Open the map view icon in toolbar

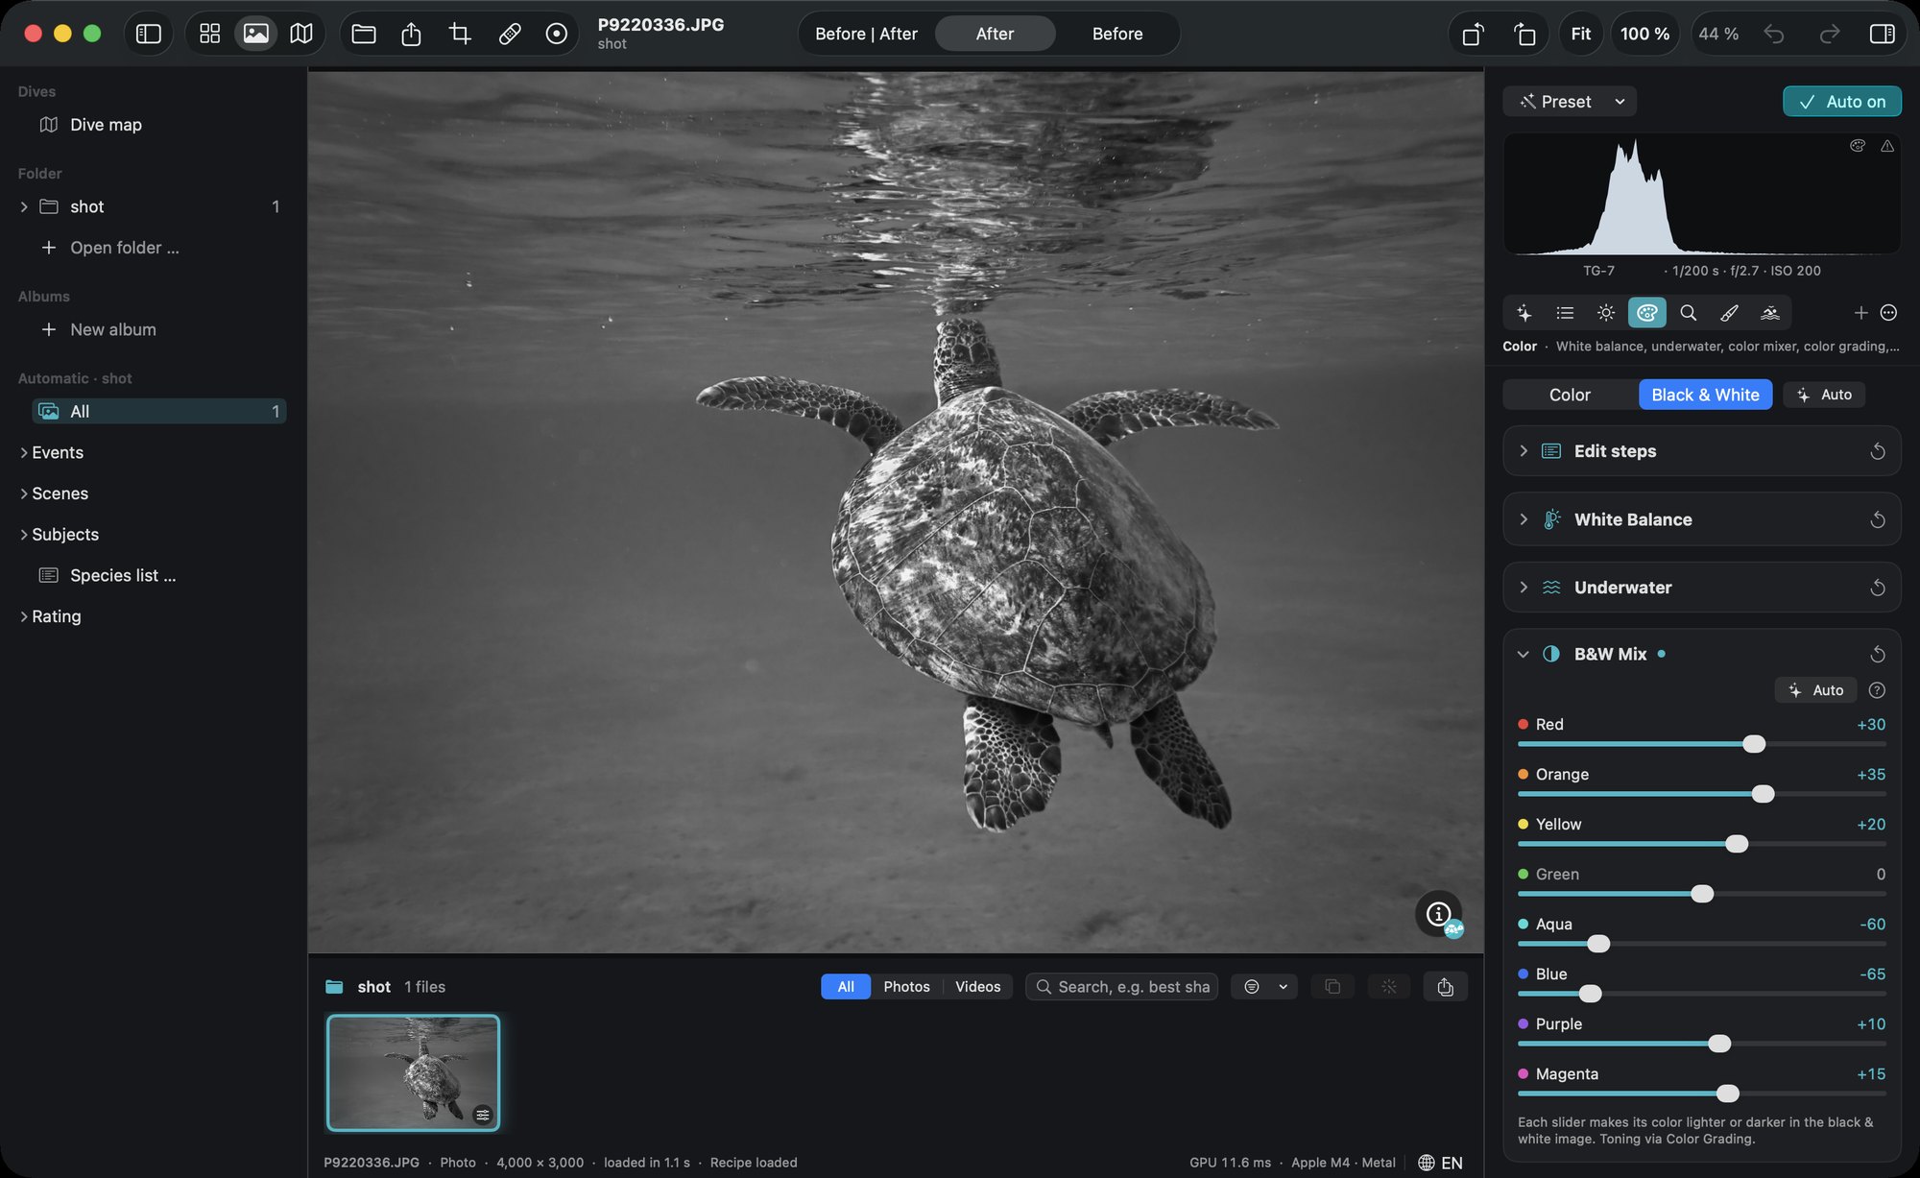tap(301, 34)
